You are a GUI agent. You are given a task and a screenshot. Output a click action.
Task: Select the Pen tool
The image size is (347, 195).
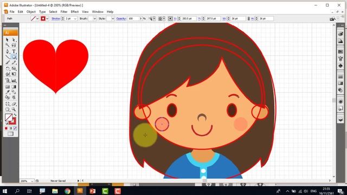click(7, 51)
